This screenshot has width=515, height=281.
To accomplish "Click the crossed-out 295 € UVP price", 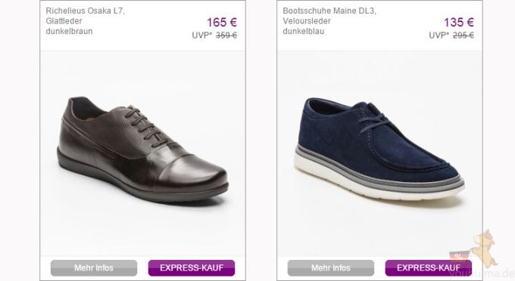I will tap(463, 35).
